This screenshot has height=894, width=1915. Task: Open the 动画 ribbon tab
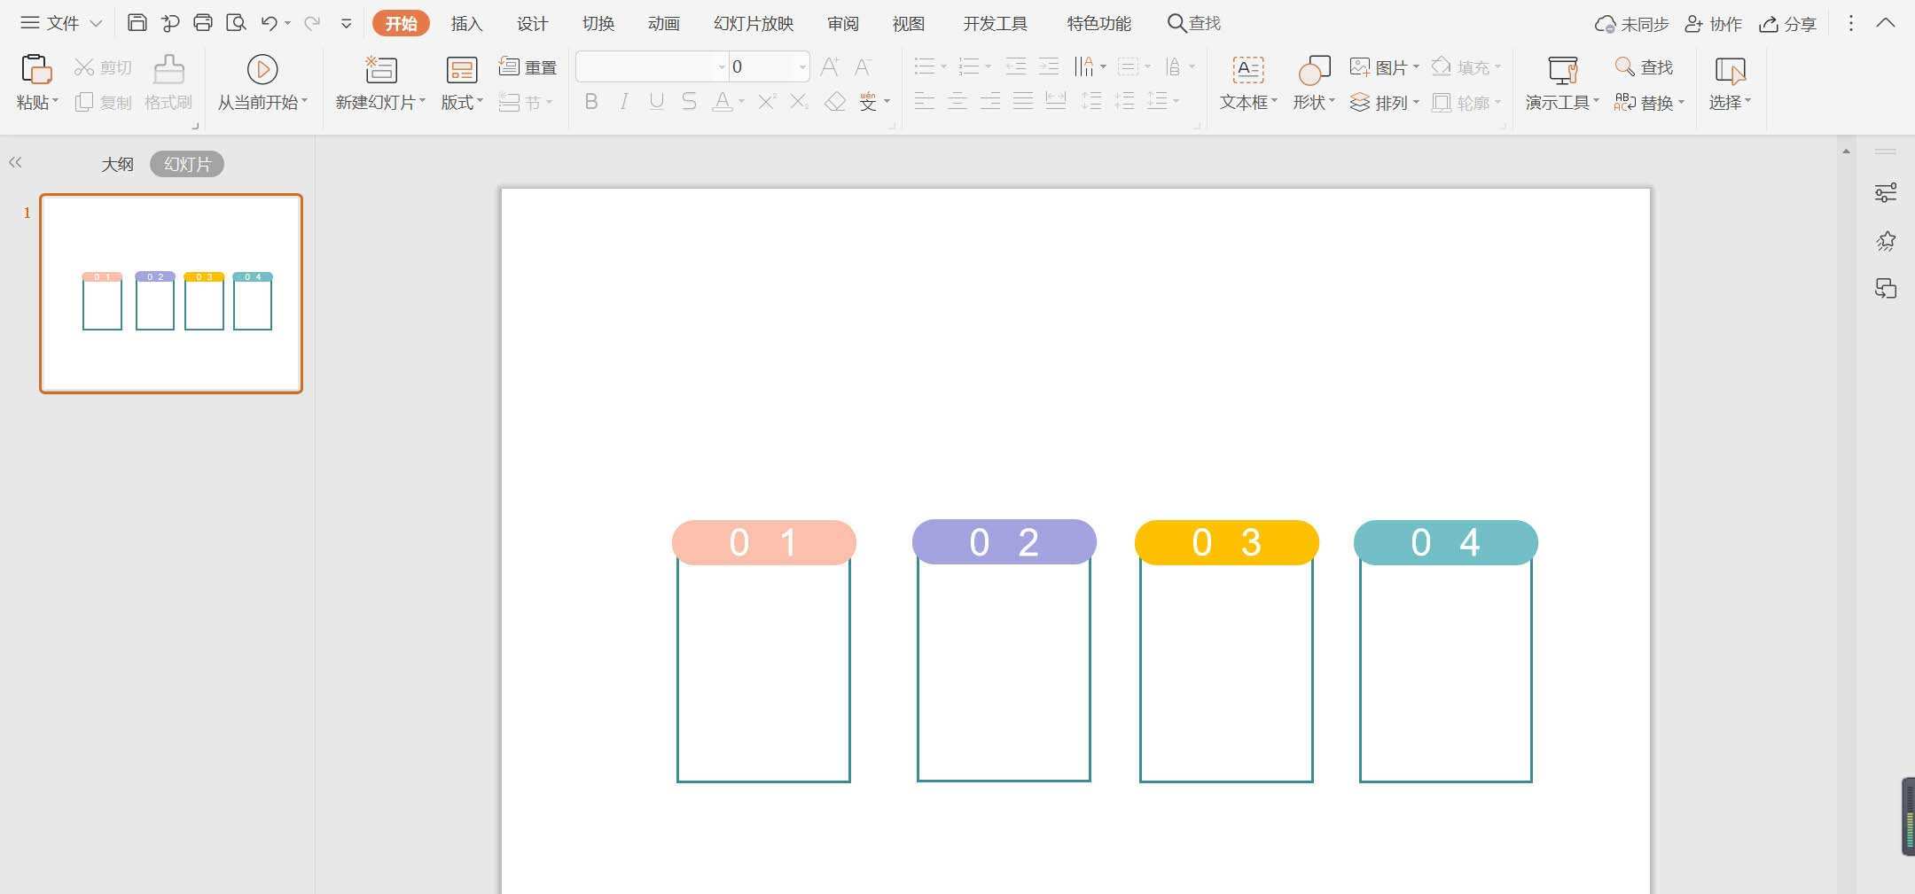663,23
